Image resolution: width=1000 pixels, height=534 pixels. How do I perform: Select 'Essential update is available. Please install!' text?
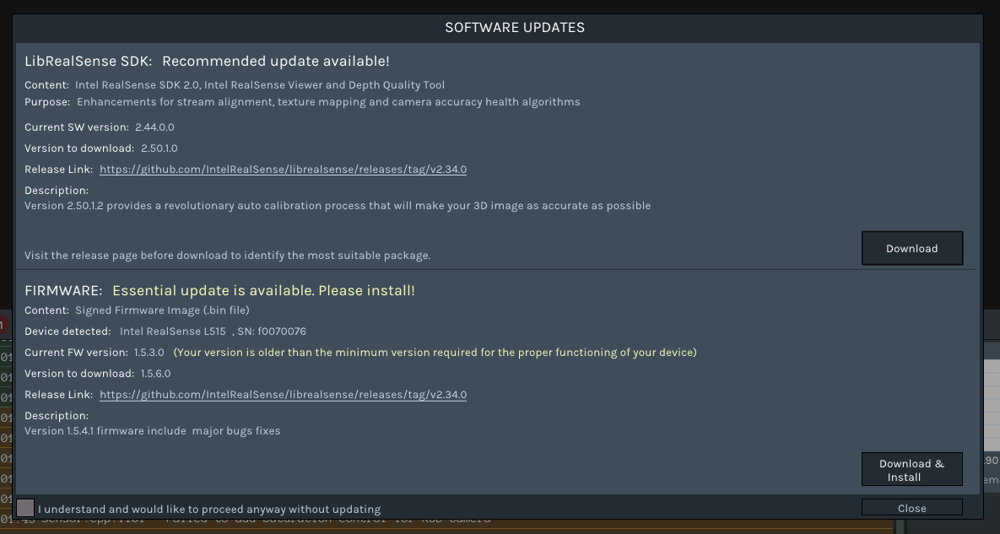click(x=263, y=290)
